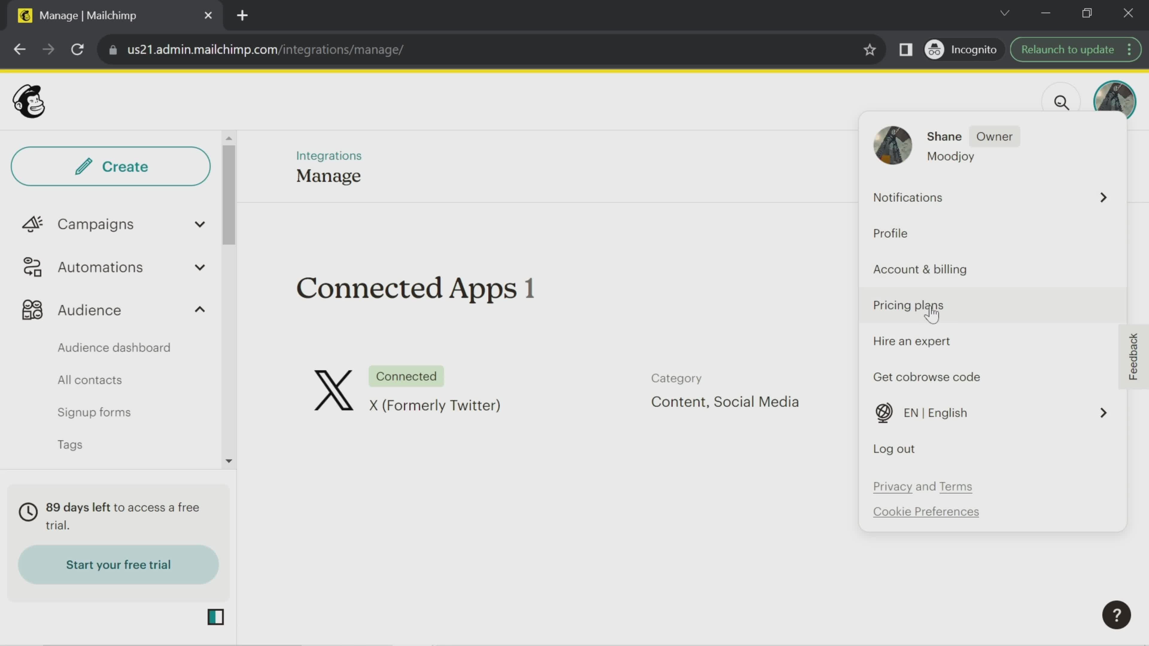The height and width of the screenshot is (646, 1149).
Task: Open the Campaigns section icon
Action: coord(31,224)
